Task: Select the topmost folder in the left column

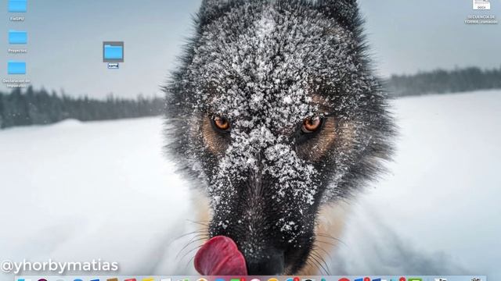Action: (17, 6)
